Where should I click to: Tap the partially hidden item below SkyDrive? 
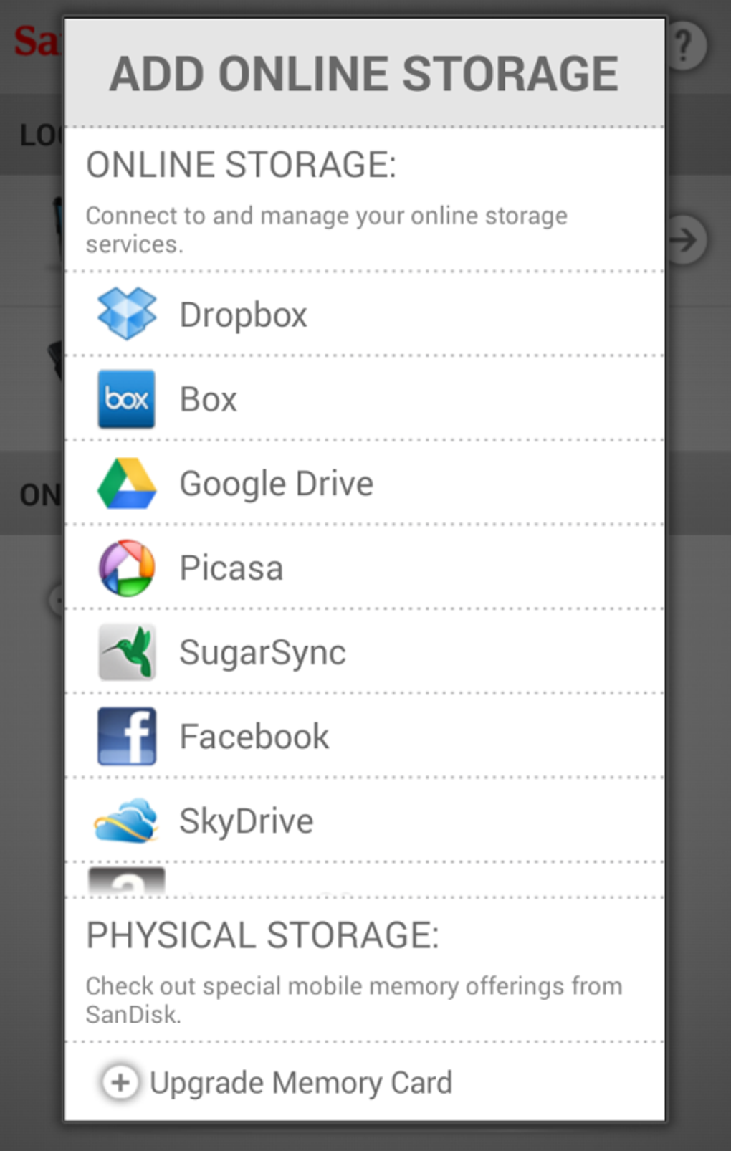pos(365,880)
